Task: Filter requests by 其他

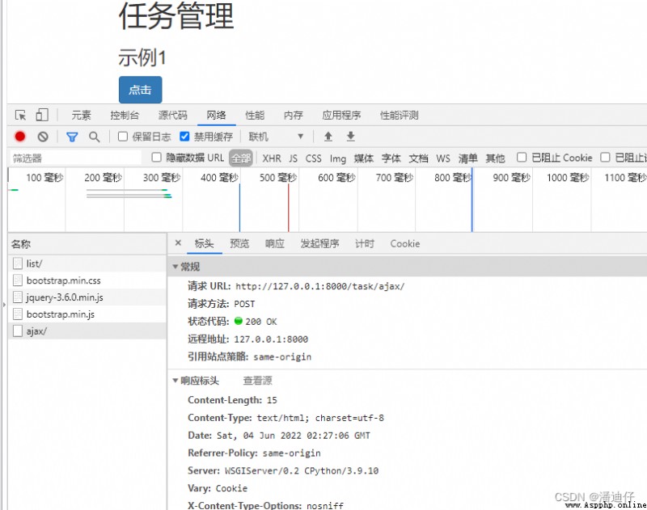Action: point(496,158)
